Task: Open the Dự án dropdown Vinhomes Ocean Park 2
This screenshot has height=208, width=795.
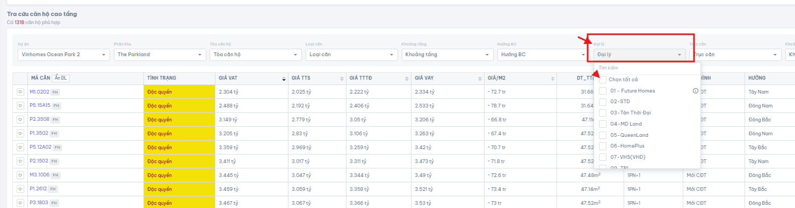Action: [x=63, y=55]
